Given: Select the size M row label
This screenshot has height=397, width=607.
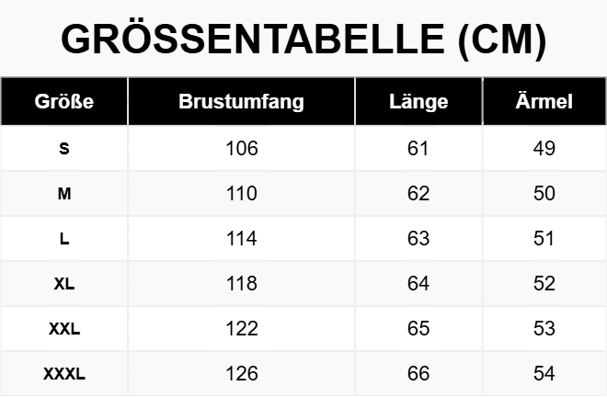Looking at the screenshot, I should (63, 194).
